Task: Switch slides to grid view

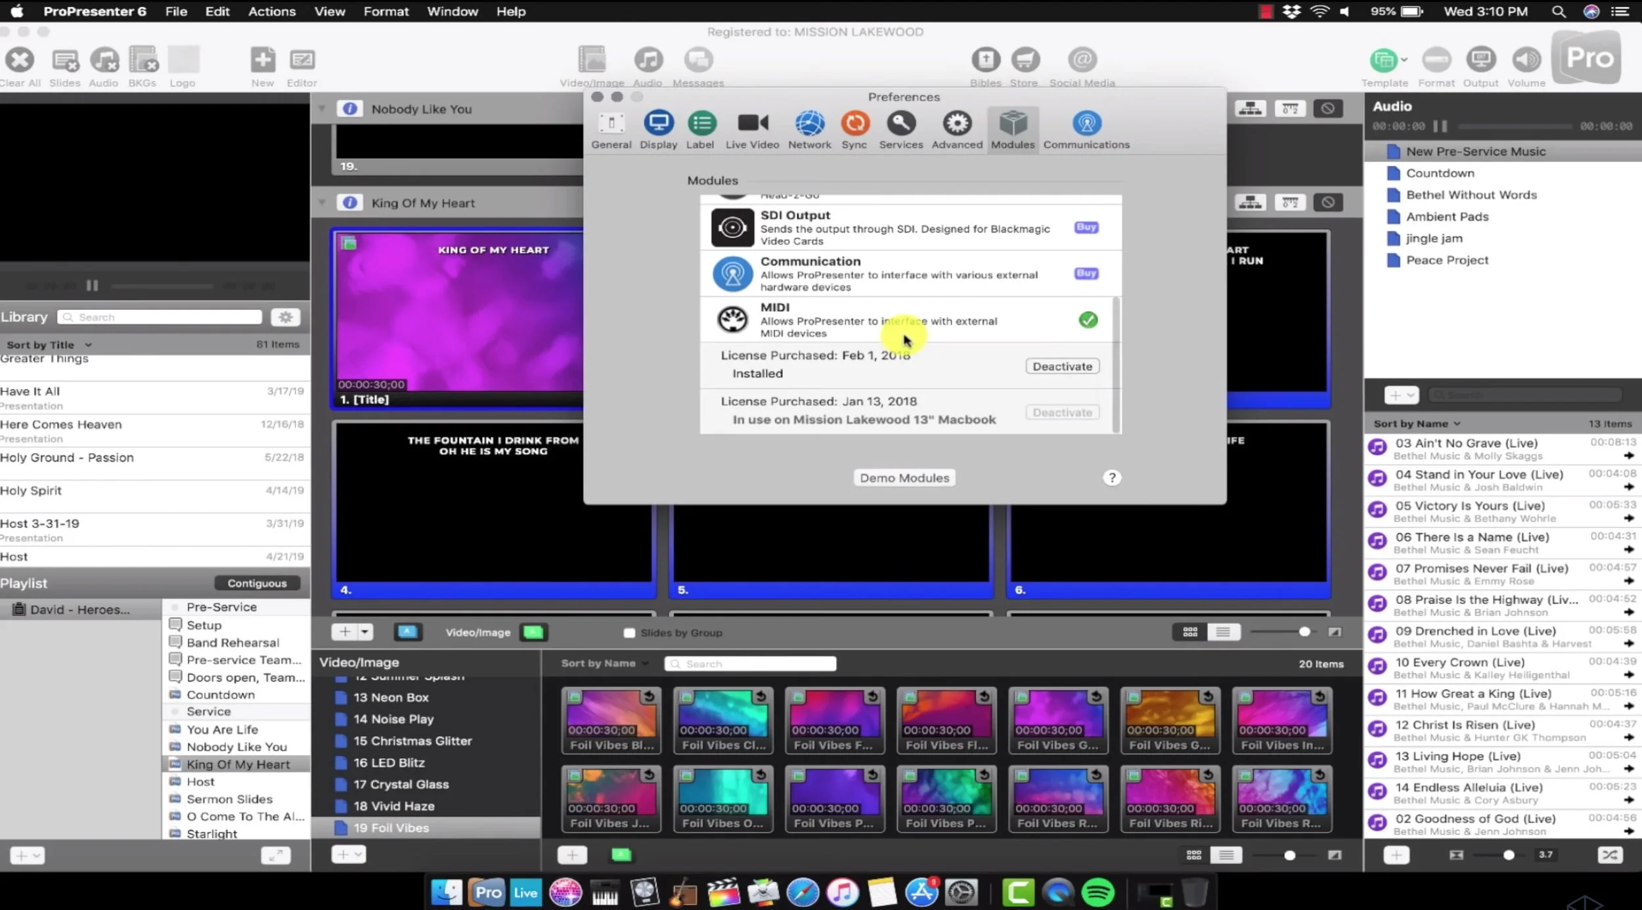Action: tap(1190, 632)
